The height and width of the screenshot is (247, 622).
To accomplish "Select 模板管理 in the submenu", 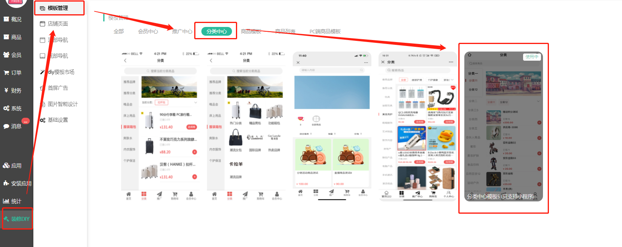I will point(58,8).
